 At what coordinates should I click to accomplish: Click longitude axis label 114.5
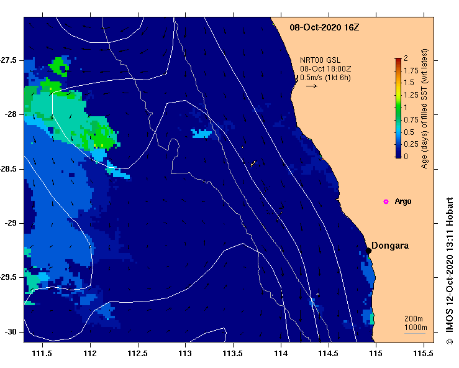328,353
